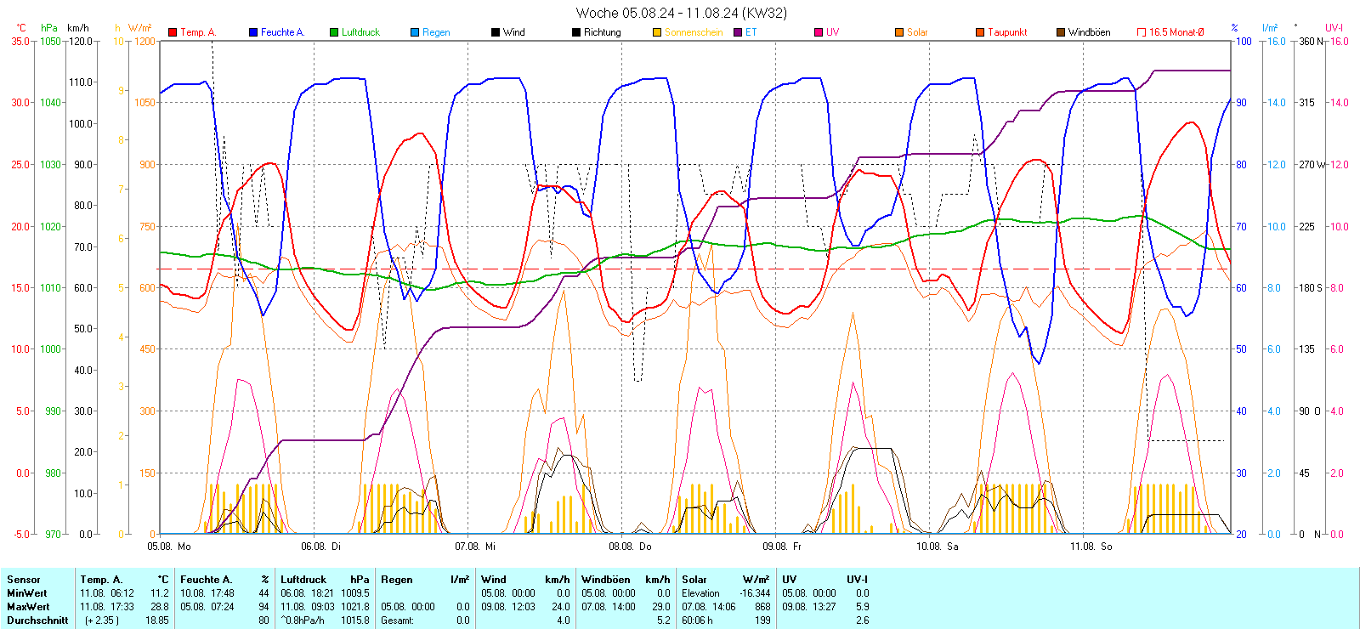Click the purple ET legend square

tap(738, 32)
